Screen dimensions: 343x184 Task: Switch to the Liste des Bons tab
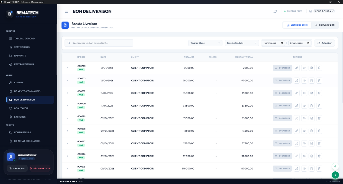297,25
